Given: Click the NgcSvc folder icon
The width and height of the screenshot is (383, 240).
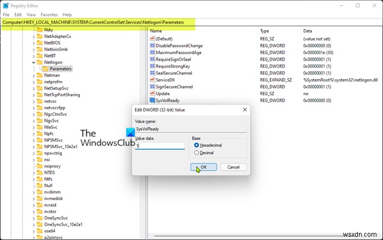Looking at the screenshot, I should pos(39,121).
